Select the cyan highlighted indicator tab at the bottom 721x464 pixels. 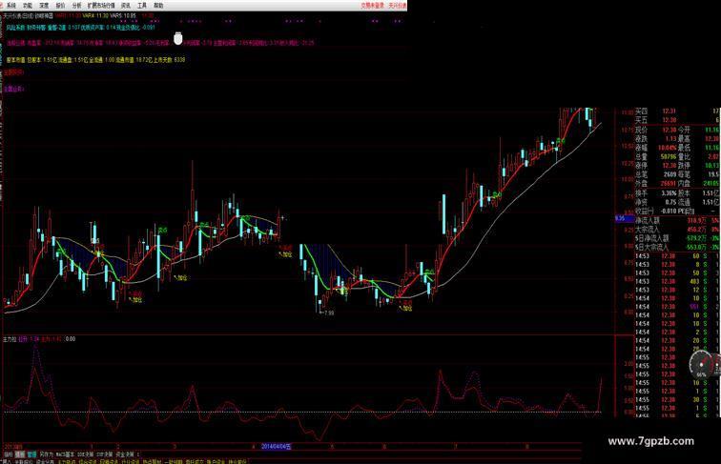31,454
